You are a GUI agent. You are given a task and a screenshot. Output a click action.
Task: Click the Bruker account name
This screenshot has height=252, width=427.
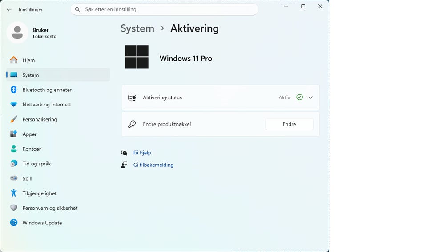point(41,30)
